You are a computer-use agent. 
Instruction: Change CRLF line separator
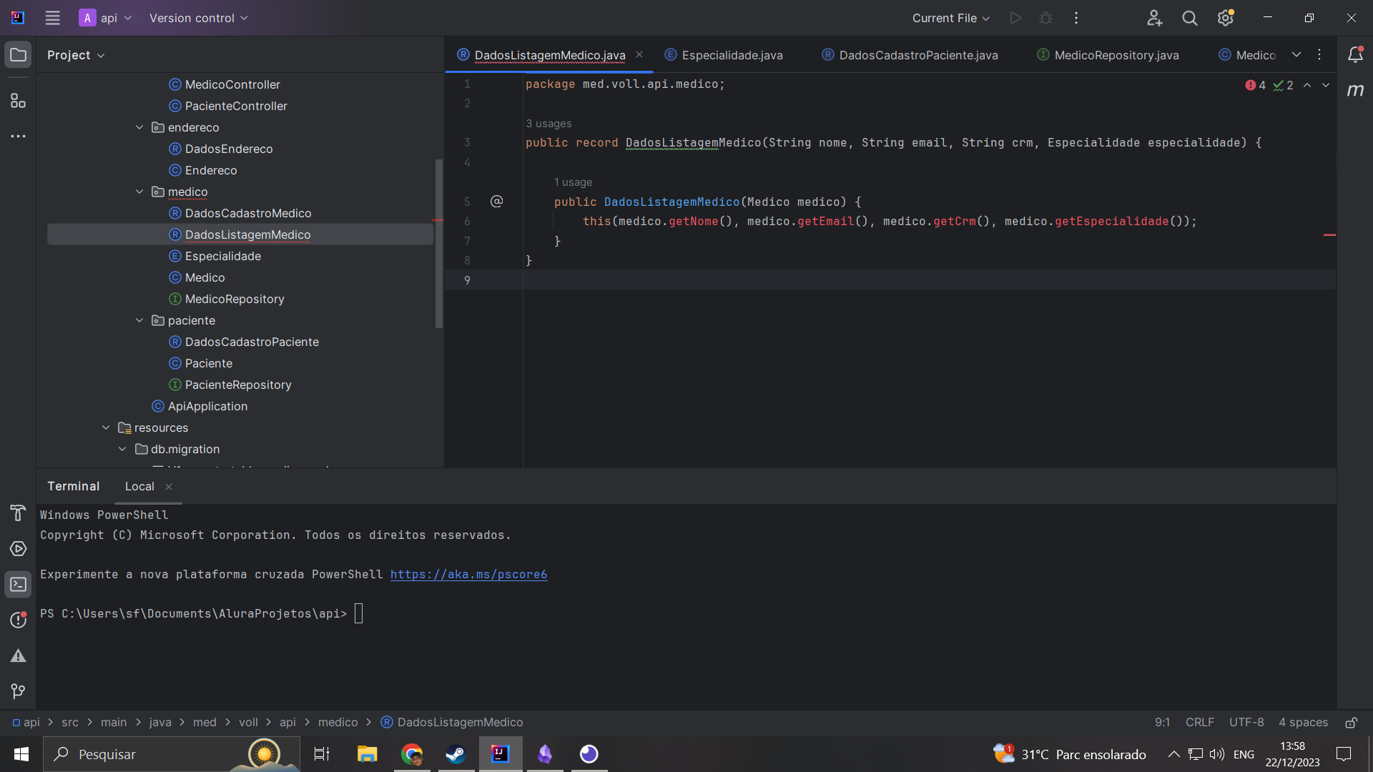tap(1199, 723)
